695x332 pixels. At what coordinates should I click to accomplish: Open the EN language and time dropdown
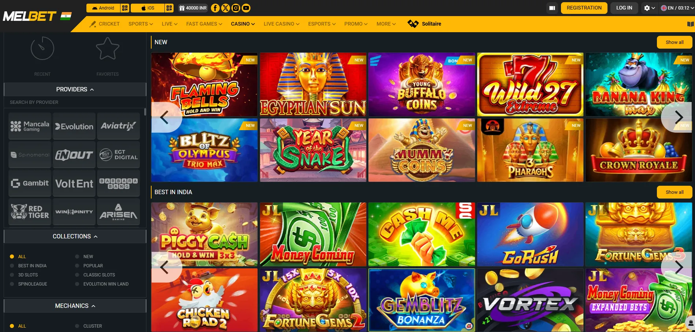coord(677,8)
